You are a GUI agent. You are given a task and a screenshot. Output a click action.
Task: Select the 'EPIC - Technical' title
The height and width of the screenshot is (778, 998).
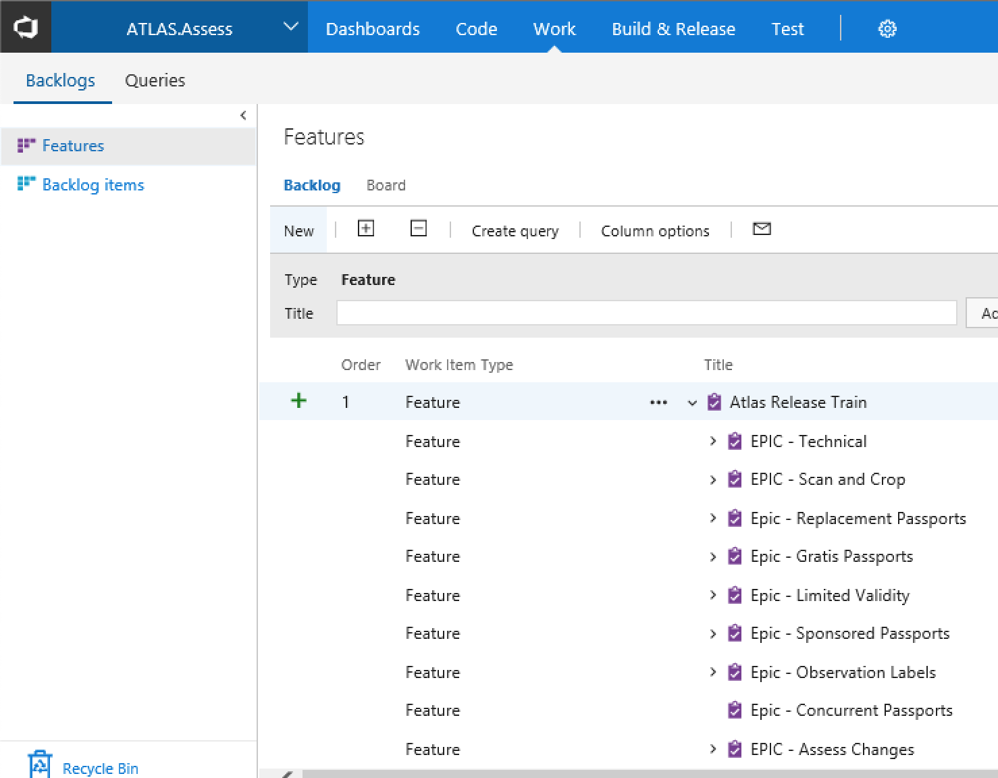(x=808, y=442)
